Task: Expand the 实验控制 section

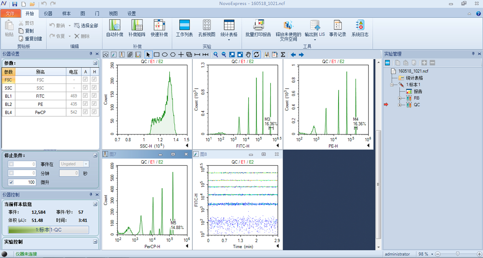Action: coord(95,242)
